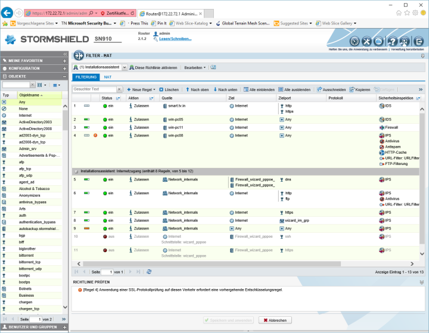This screenshot has width=429, height=333.
Task: Click Löschen to delete the rule
Action: (169, 89)
